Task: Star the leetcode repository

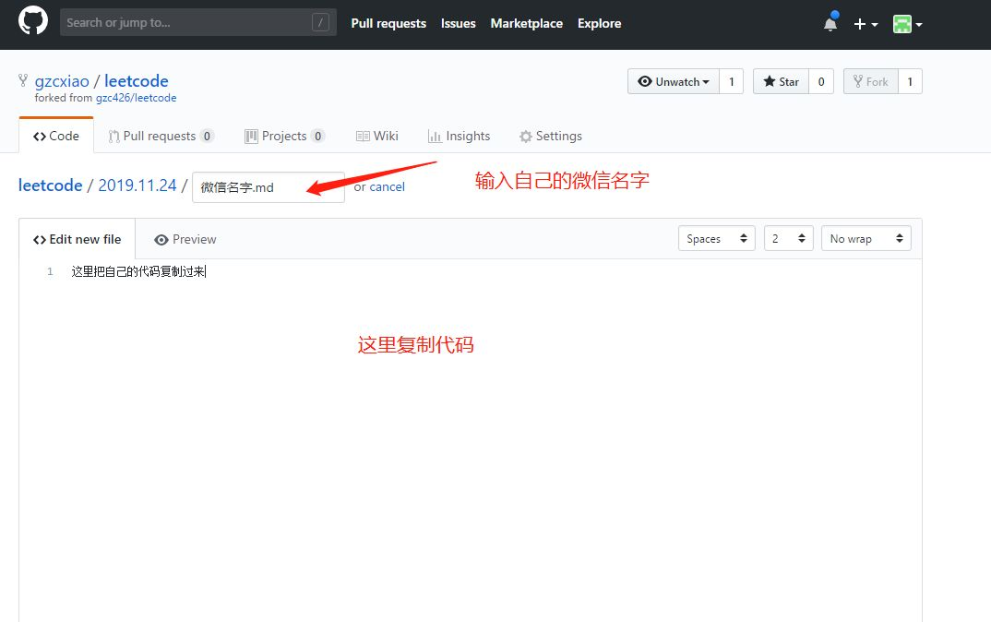Action: (x=783, y=81)
